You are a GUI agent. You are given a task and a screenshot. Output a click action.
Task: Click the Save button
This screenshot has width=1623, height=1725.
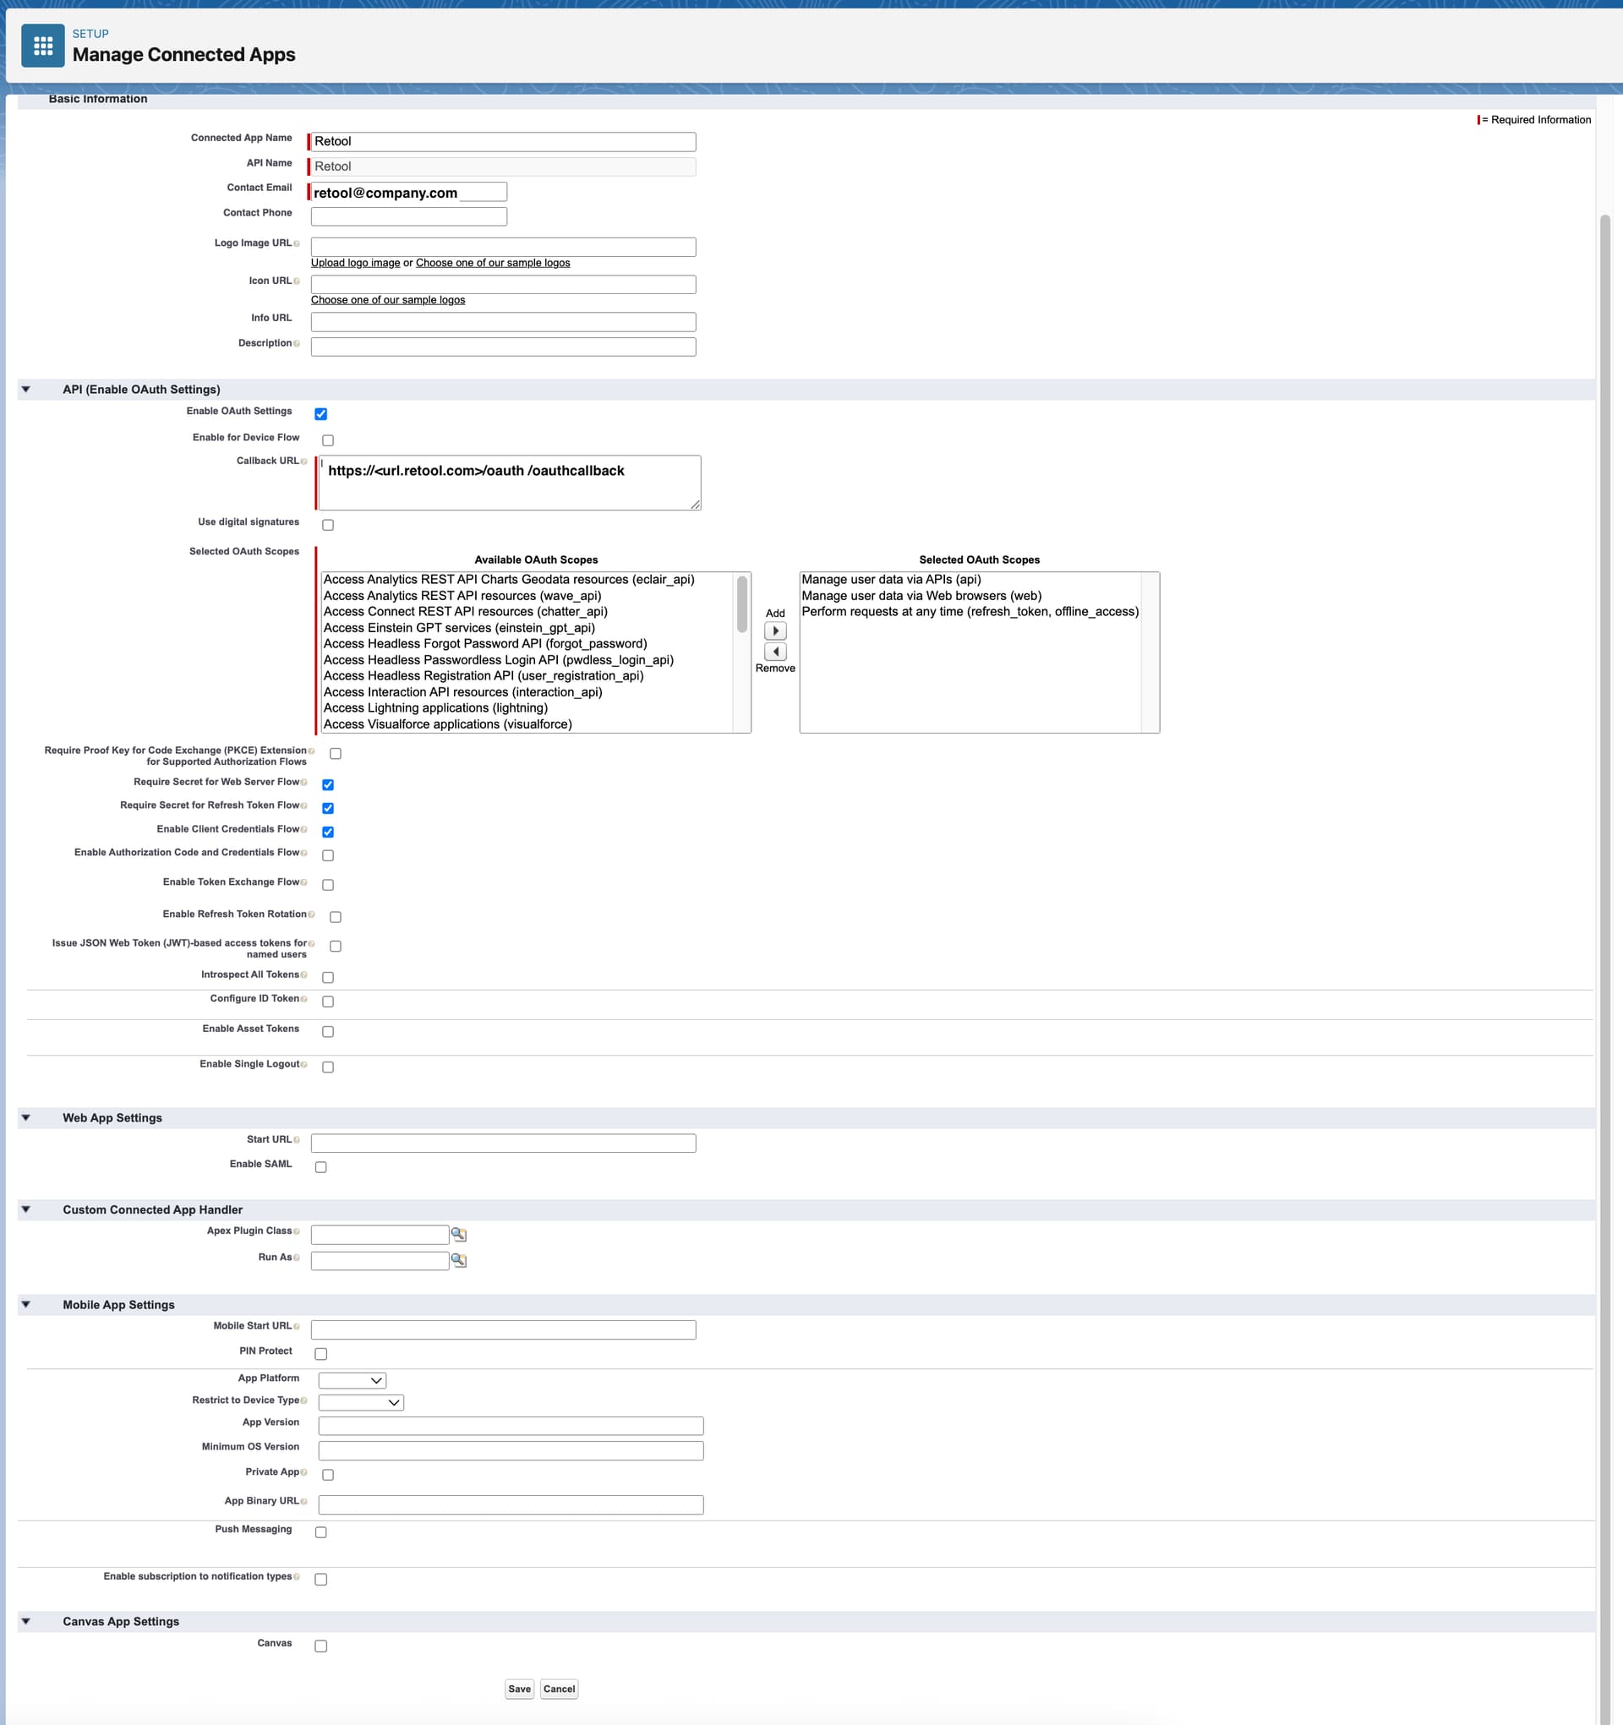pos(519,1689)
